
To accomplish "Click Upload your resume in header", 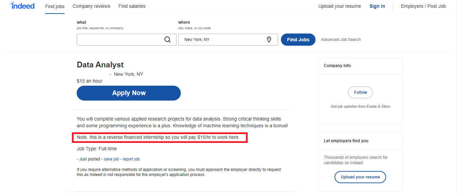I will point(340,6).
